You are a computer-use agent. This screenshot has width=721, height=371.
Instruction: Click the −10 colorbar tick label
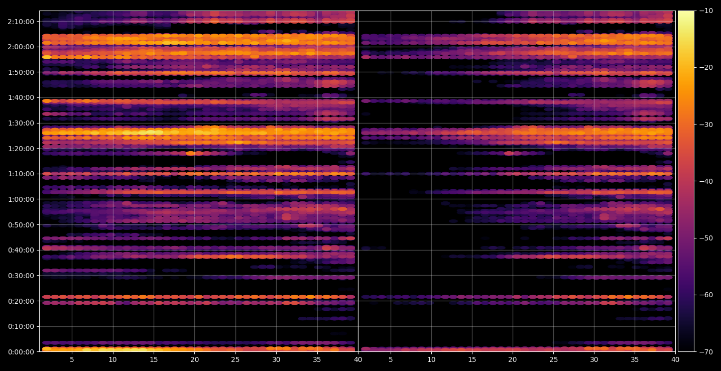(x=706, y=11)
